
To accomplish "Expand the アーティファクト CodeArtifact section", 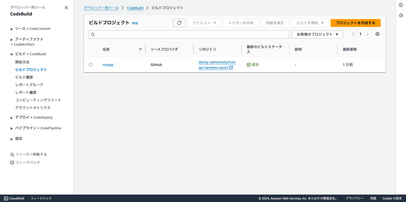I will tap(12, 40).
